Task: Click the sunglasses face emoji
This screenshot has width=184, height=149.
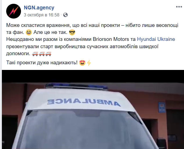Action: 72,32
